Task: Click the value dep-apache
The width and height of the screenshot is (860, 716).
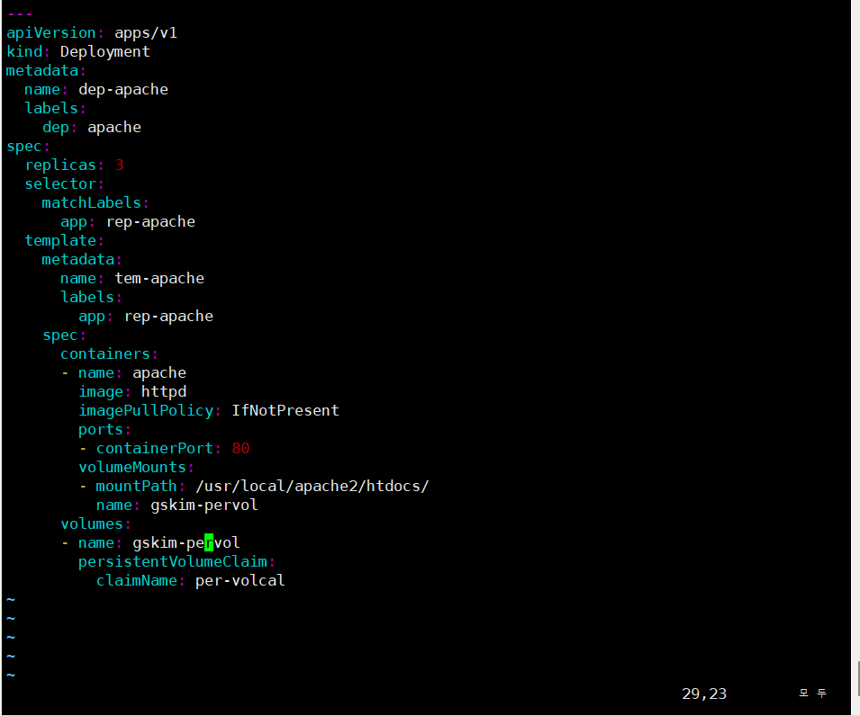Action: tap(123, 90)
